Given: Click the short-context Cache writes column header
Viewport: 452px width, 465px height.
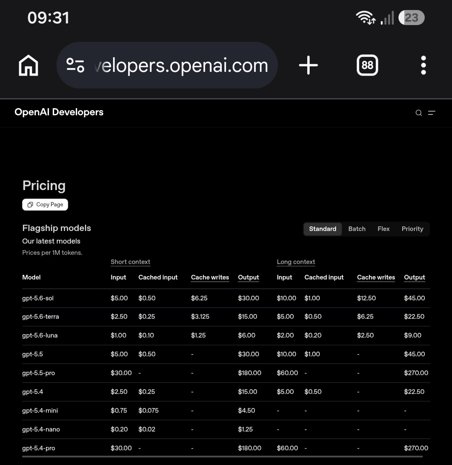Looking at the screenshot, I should (x=210, y=277).
